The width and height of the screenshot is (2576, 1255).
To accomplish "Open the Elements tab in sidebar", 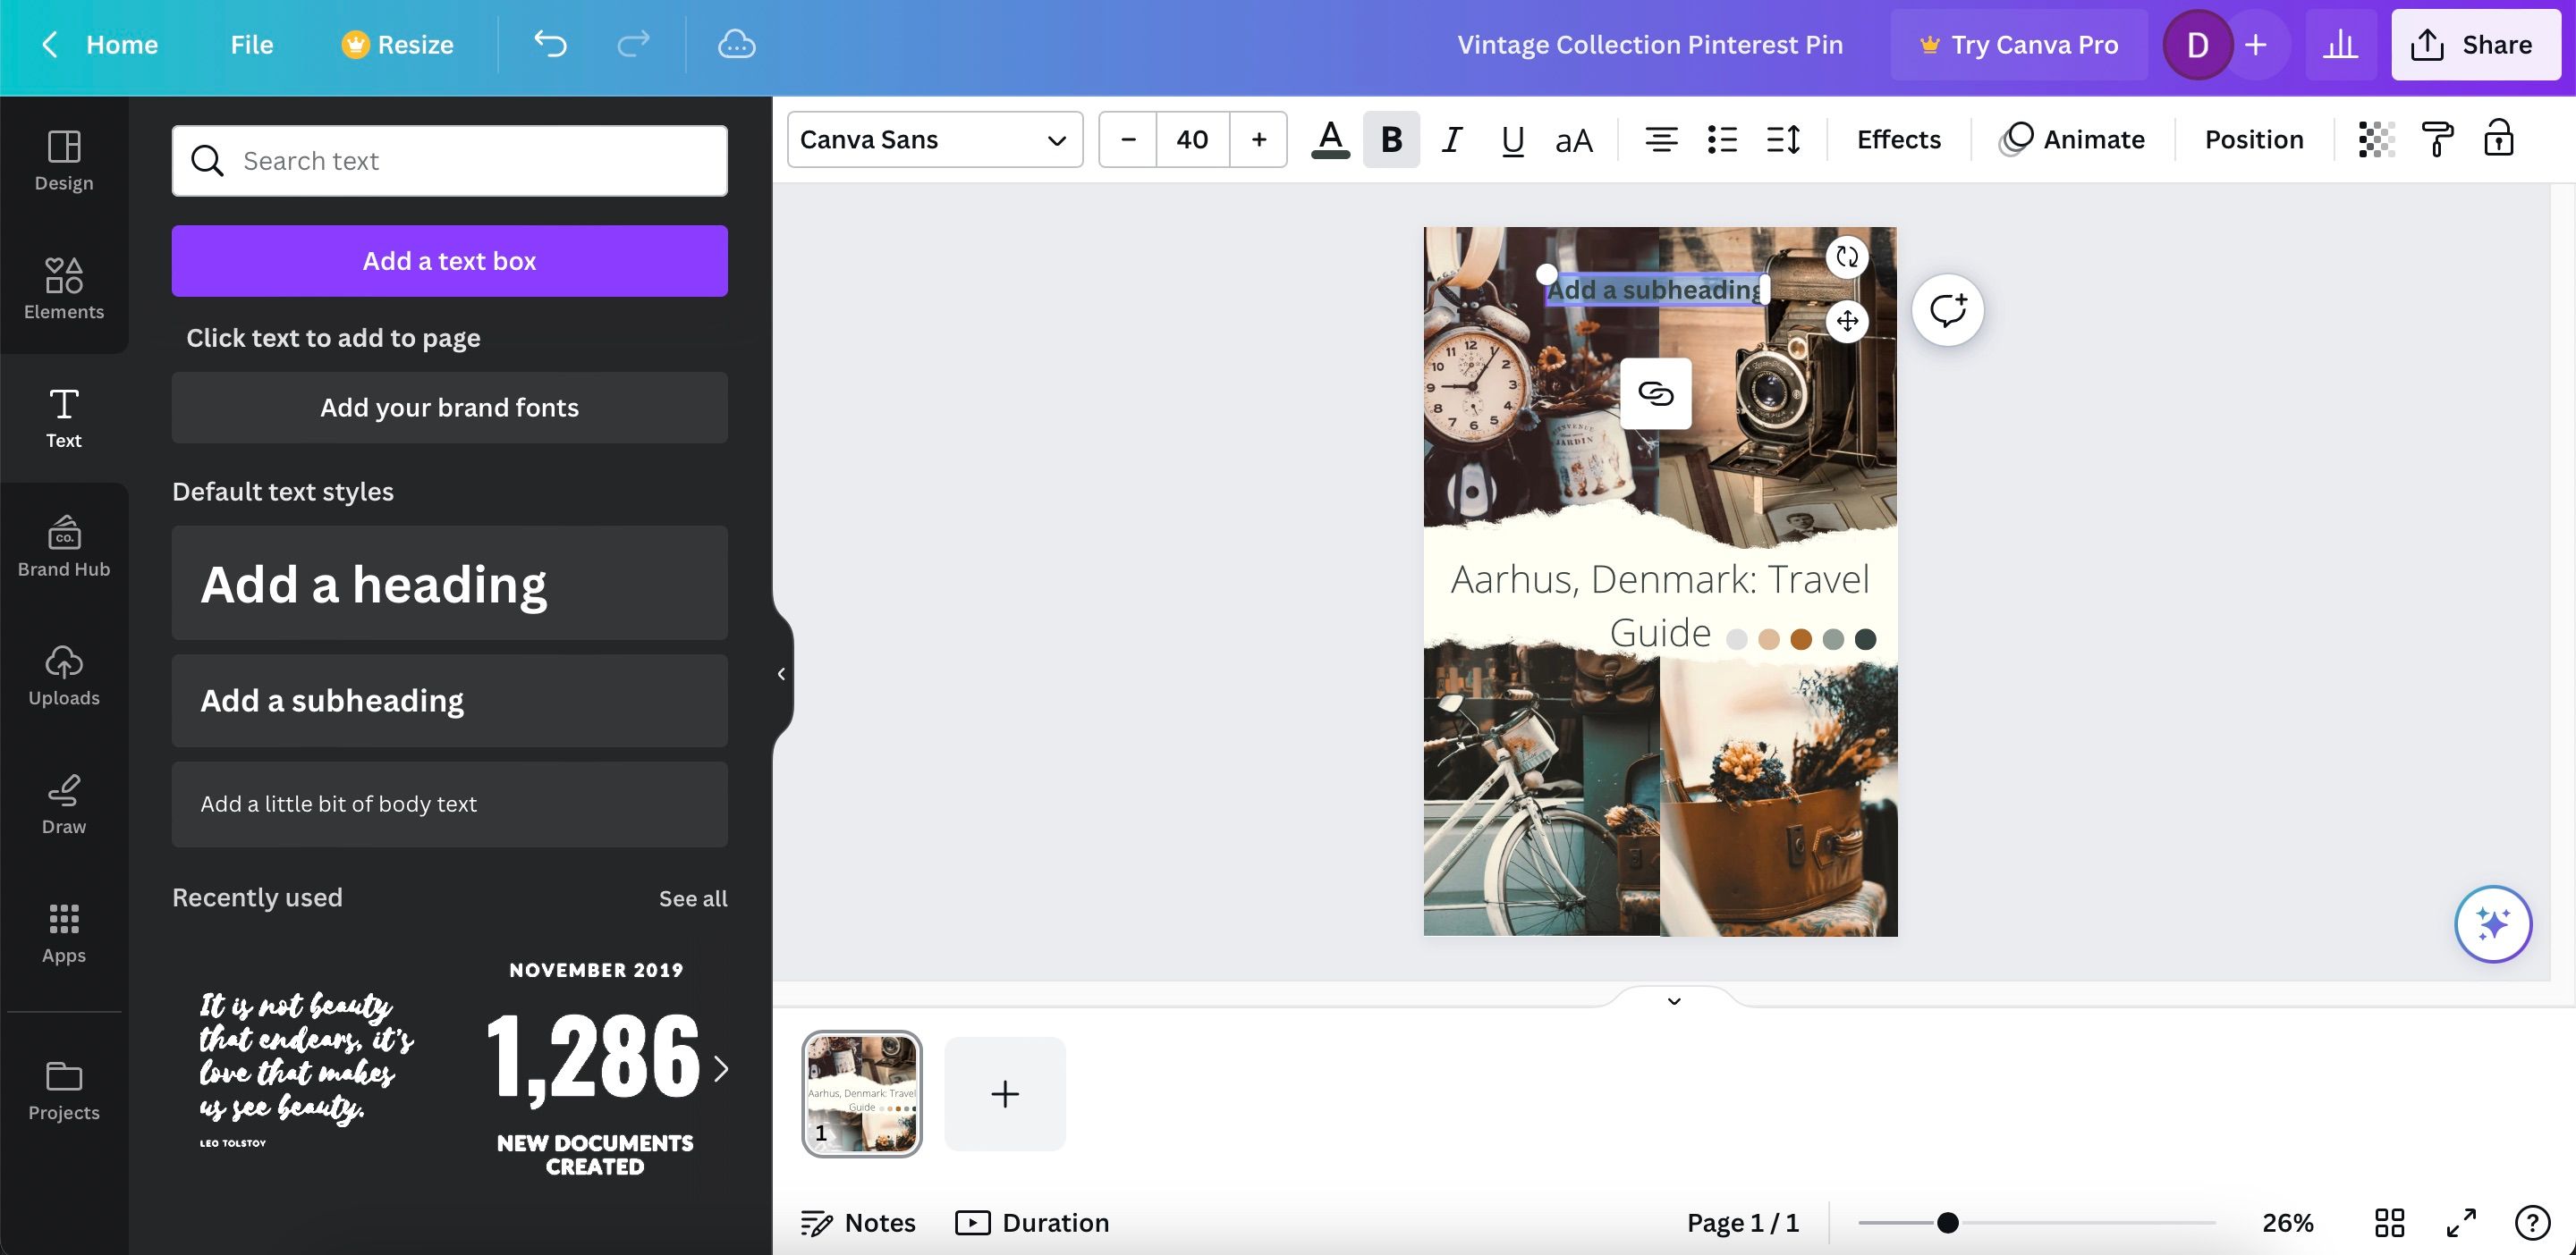I will click(64, 289).
